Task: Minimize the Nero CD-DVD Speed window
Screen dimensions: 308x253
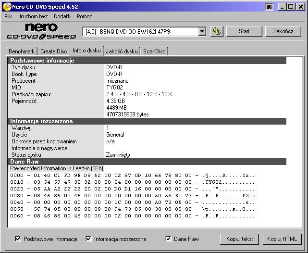Action: 282,7
